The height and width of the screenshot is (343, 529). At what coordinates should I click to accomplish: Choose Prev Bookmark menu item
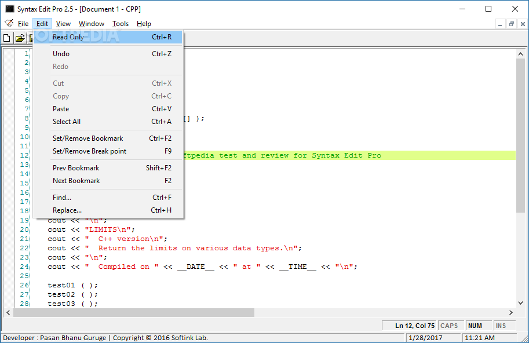(x=108, y=168)
